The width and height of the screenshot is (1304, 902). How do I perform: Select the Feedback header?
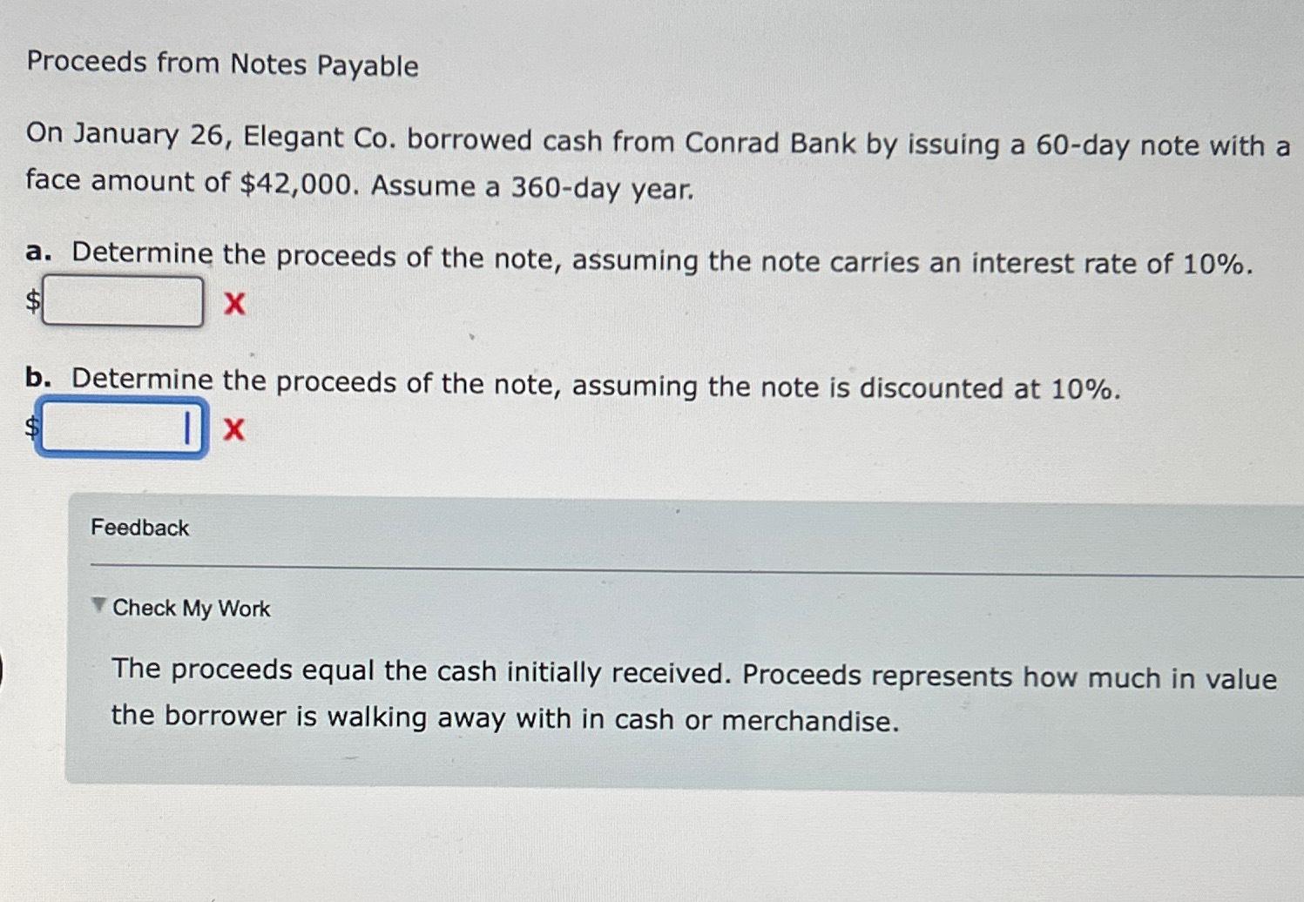tap(139, 528)
